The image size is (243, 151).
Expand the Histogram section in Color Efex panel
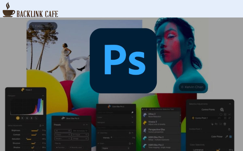point(132,122)
